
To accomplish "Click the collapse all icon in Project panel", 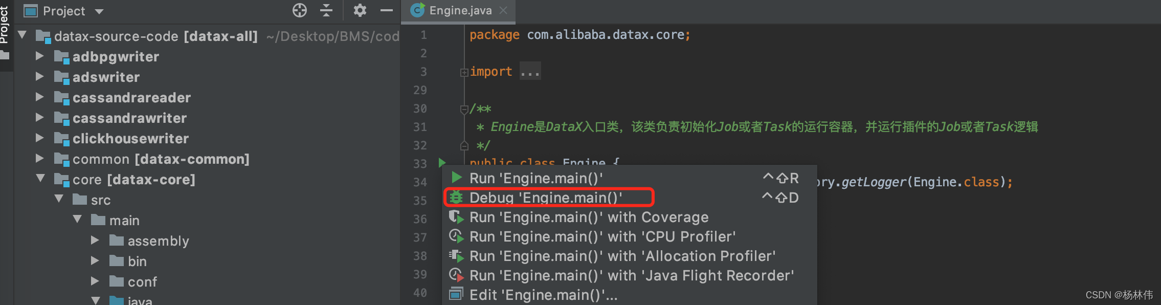I will click(326, 10).
